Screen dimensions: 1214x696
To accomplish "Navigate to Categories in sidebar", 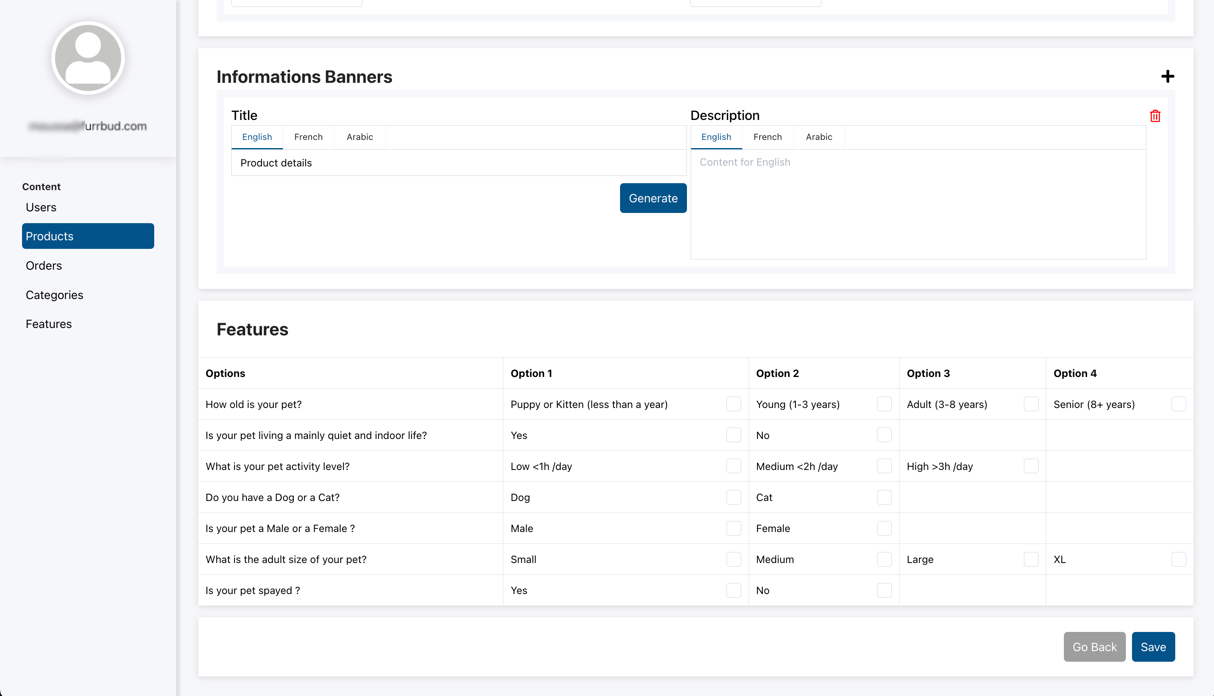I will 55,295.
